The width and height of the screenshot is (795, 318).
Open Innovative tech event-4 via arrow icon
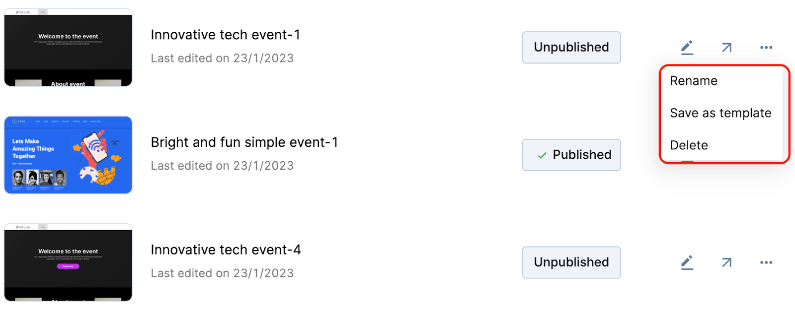pyautogui.click(x=726, y=262)
